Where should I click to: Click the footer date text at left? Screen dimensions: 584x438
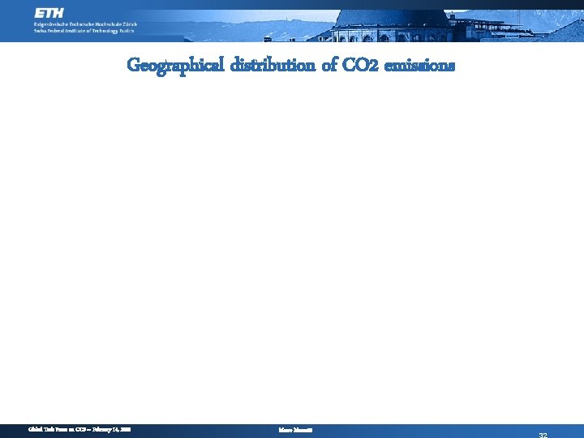pyautogui.click(x=79, y=429)
